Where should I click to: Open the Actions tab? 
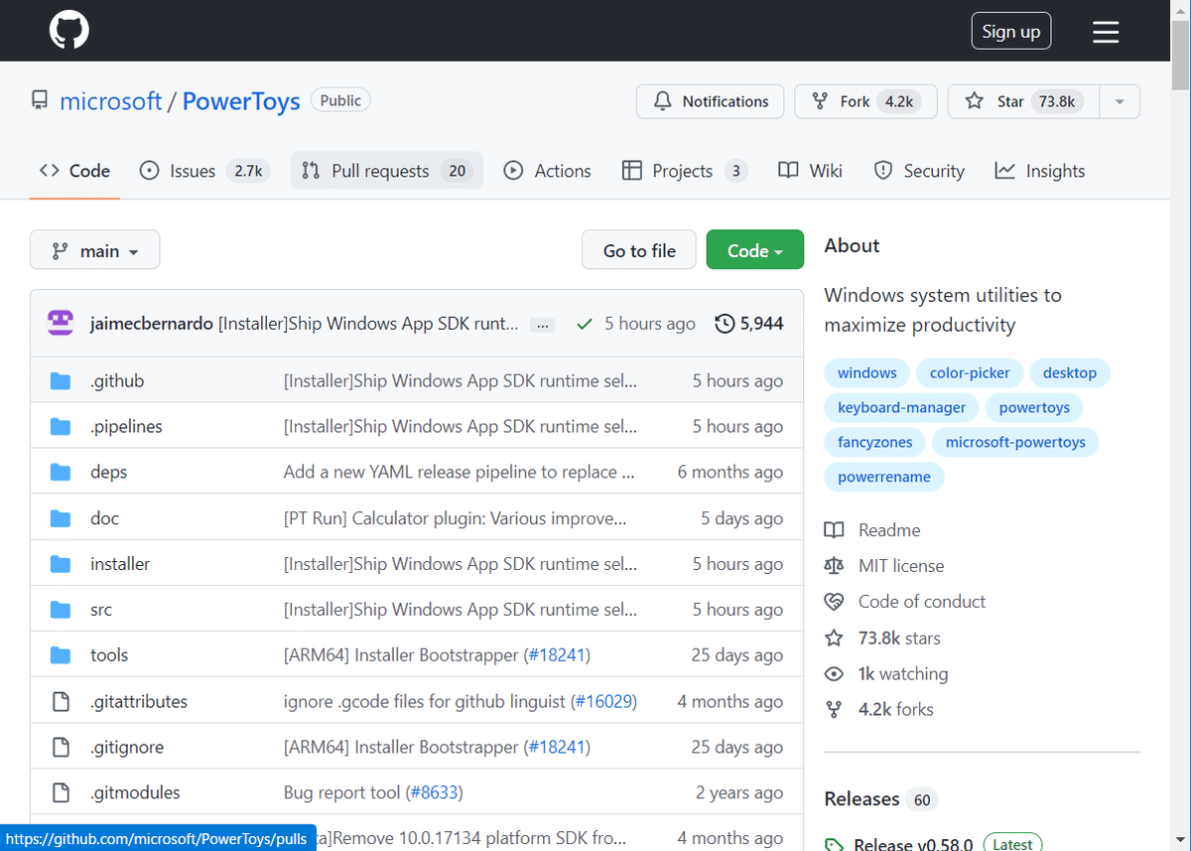point(547,171)
